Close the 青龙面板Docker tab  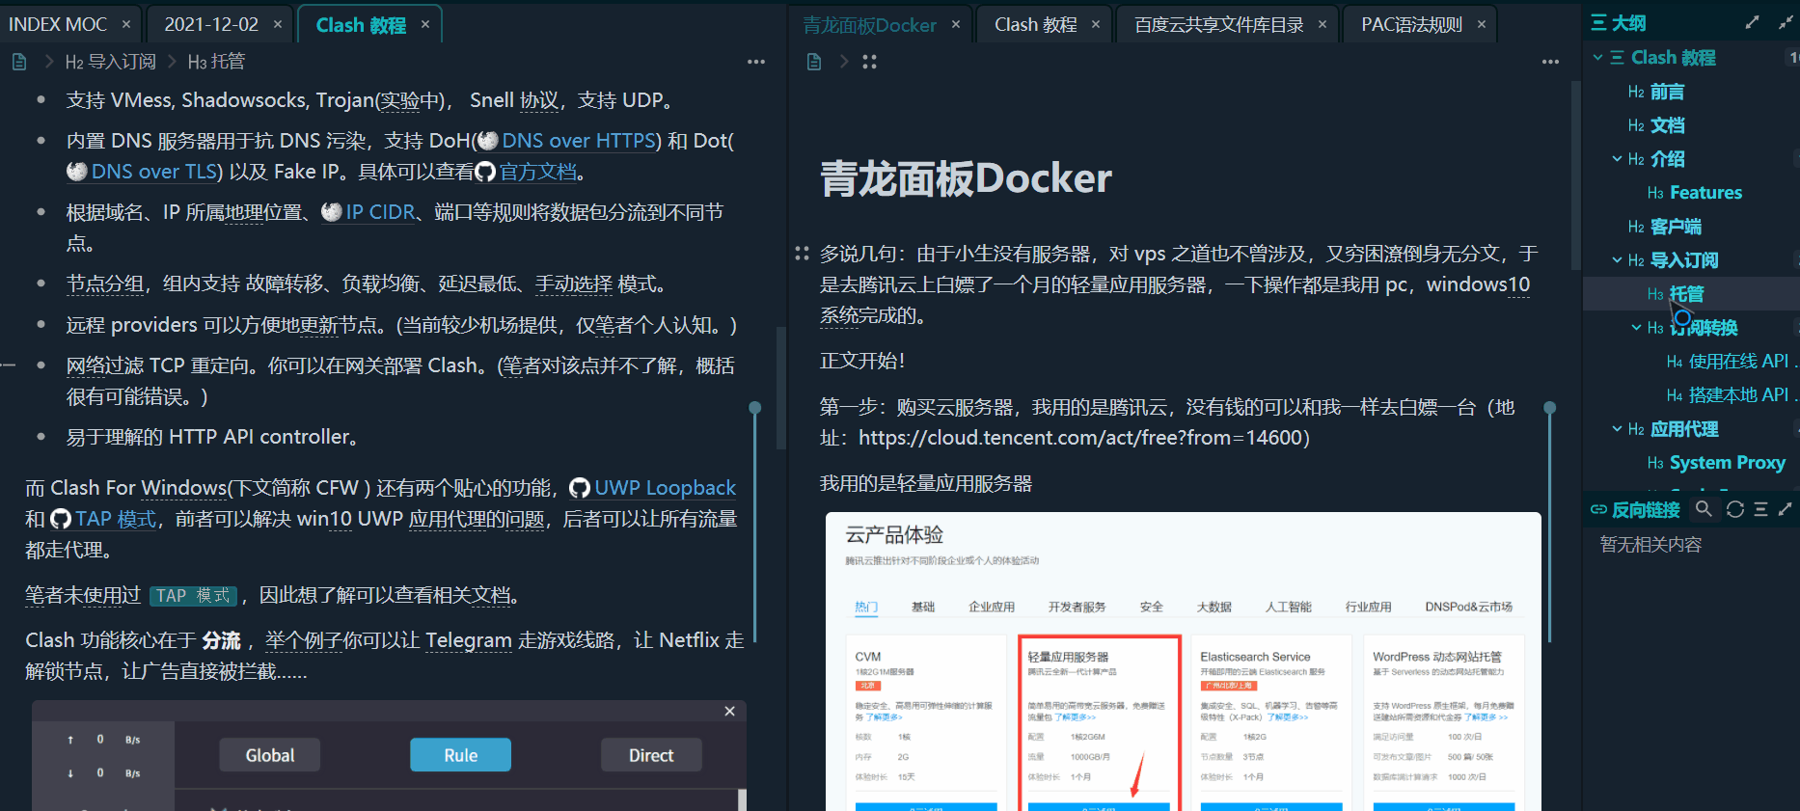(x=956, y=24)
